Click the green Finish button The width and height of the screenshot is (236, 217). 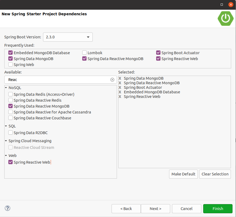click(x=218, y=209)
